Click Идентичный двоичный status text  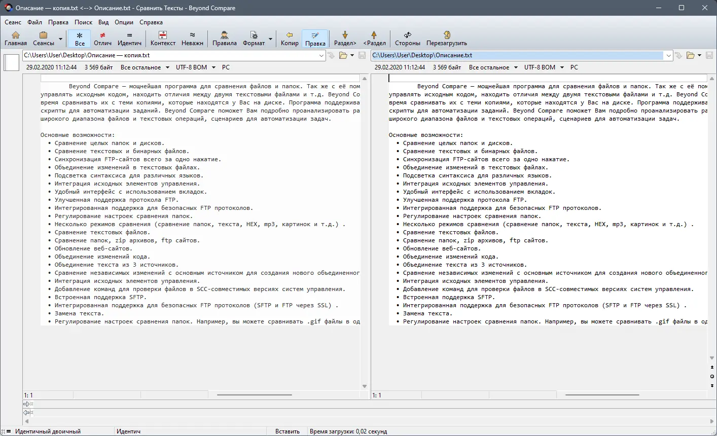[48, 431]
